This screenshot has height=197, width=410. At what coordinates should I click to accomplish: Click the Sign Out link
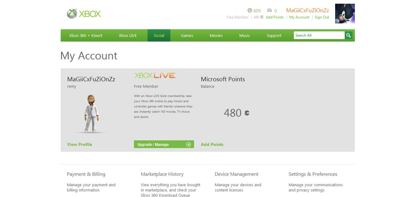point(322,17)
